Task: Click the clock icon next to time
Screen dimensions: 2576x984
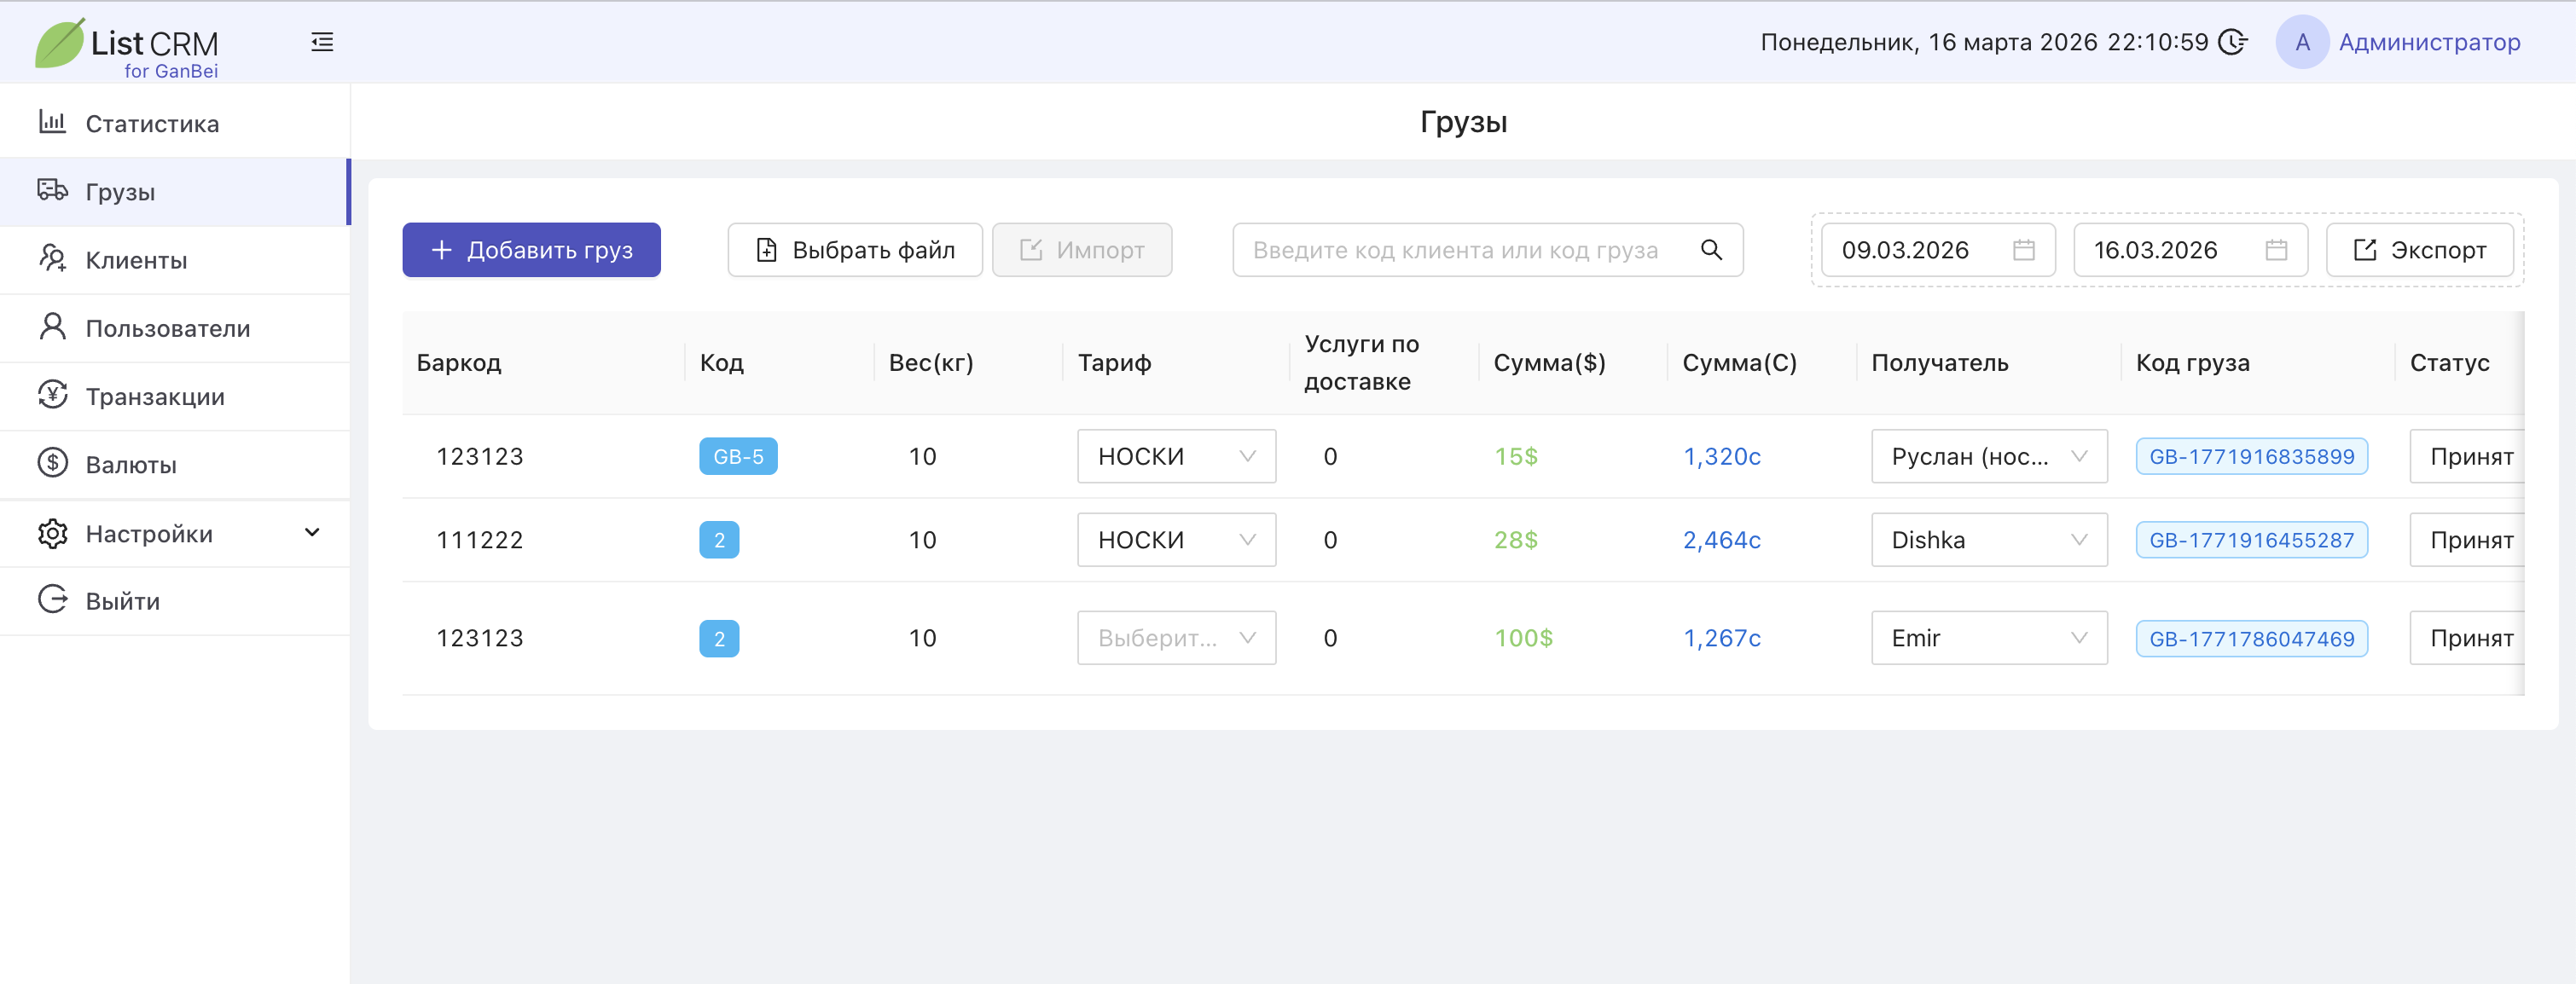Action: point(2232,42)
